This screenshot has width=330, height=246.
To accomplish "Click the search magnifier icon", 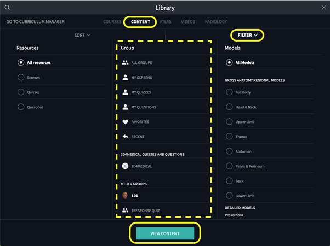I will tap(8, 8).
